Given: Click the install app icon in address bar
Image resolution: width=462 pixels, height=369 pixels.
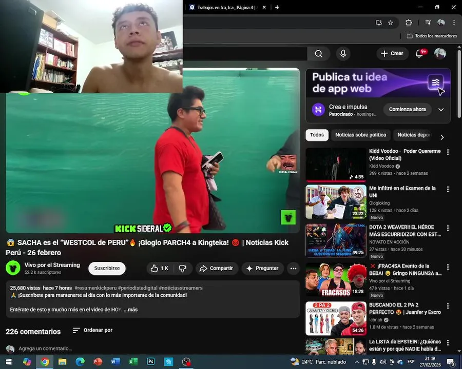Looking at the screenshot, I should [379, 23].
